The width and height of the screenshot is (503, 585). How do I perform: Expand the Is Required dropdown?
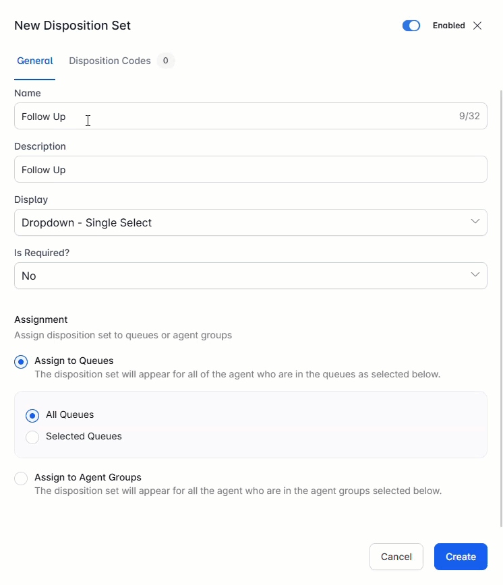(250, 276)
